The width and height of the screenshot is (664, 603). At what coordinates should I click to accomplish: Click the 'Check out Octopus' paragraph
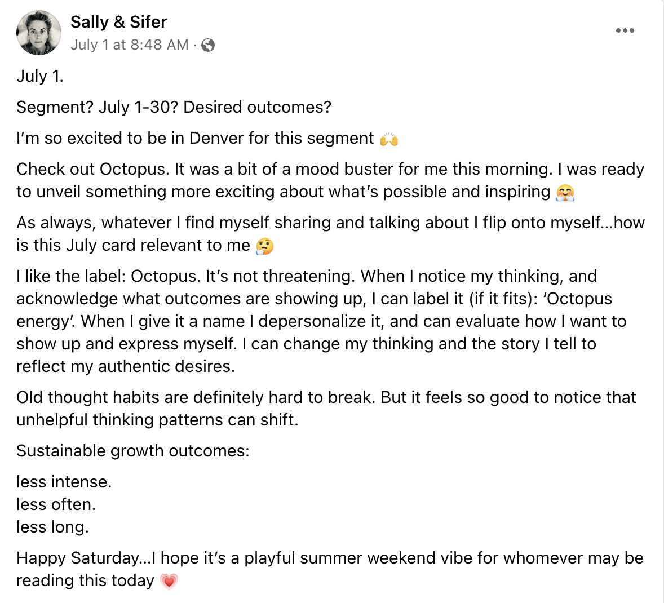pyautogui.click(x=330, y=180)
